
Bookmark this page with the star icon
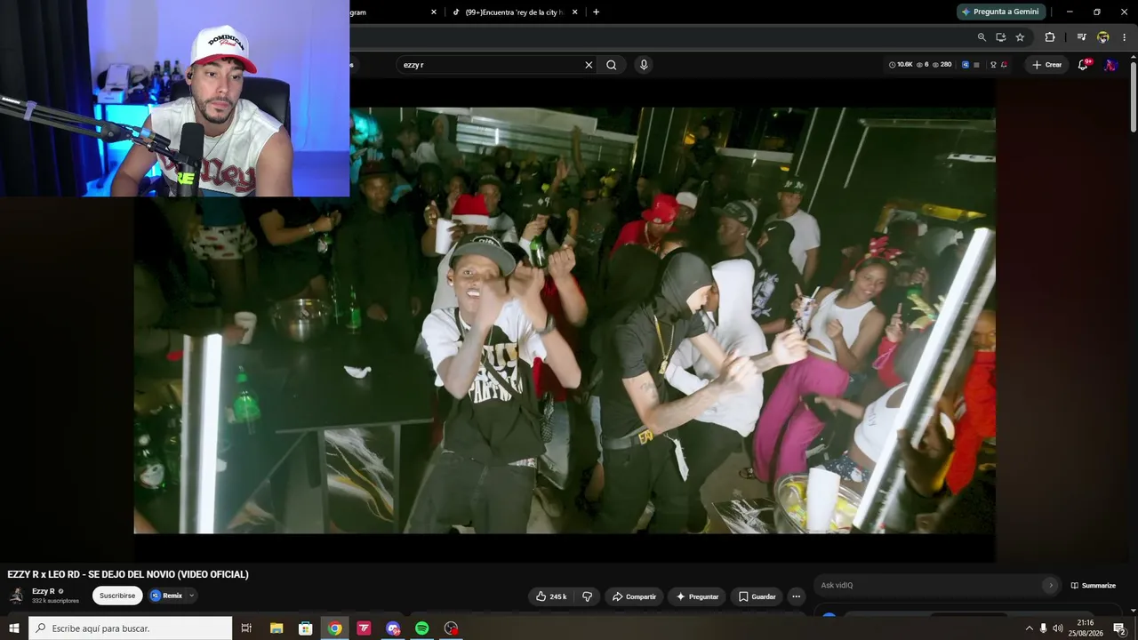1020,37
